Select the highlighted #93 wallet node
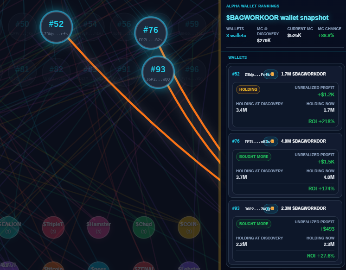Viewport: 346px width, 270px height. (158, 72)
